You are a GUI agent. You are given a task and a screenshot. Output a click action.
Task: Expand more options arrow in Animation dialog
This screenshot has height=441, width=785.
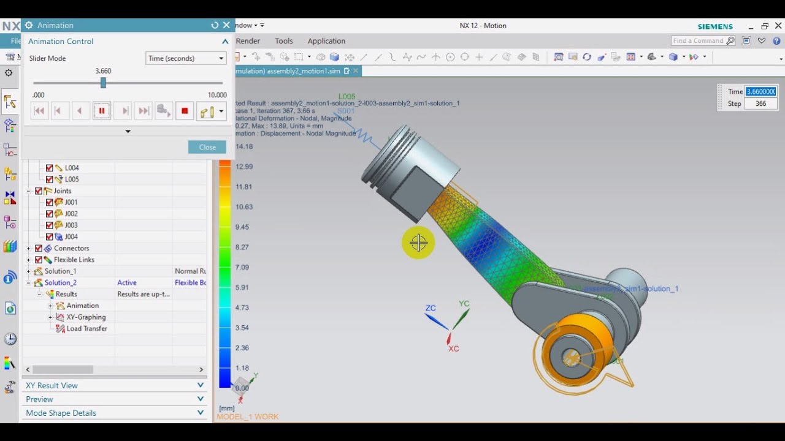(x=128, y=131)
